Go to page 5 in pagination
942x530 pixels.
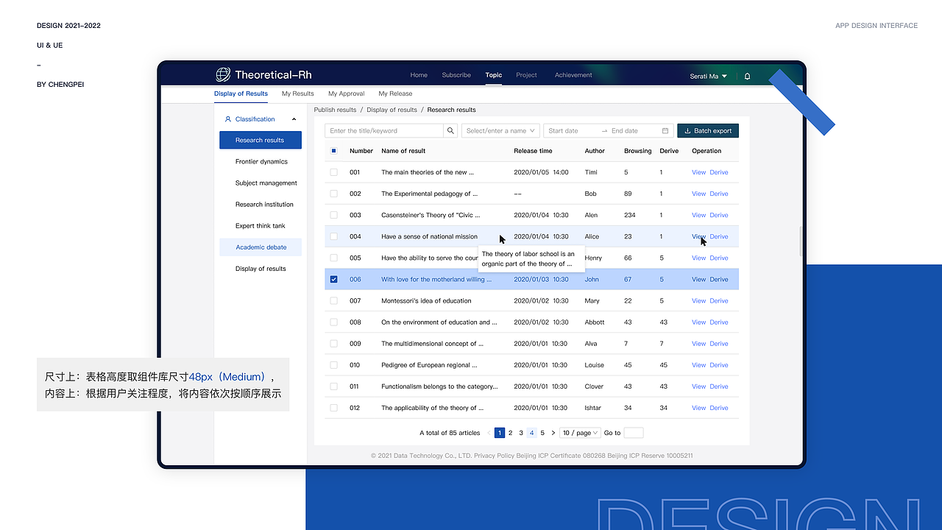click(542, 433)
